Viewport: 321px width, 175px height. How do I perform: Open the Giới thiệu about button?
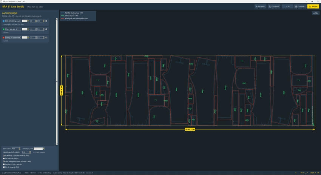pyautogui.click(x=261, y=6)
